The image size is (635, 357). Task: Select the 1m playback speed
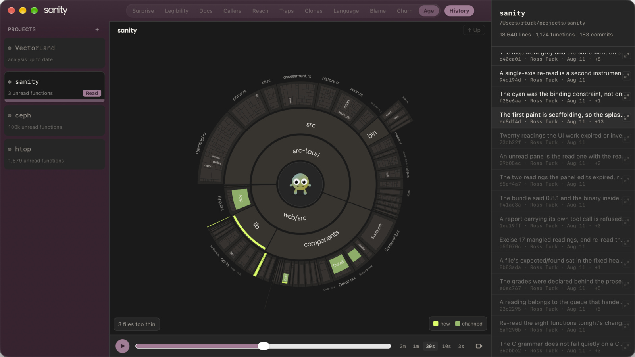pyautogui.click(x=416, y=346)
